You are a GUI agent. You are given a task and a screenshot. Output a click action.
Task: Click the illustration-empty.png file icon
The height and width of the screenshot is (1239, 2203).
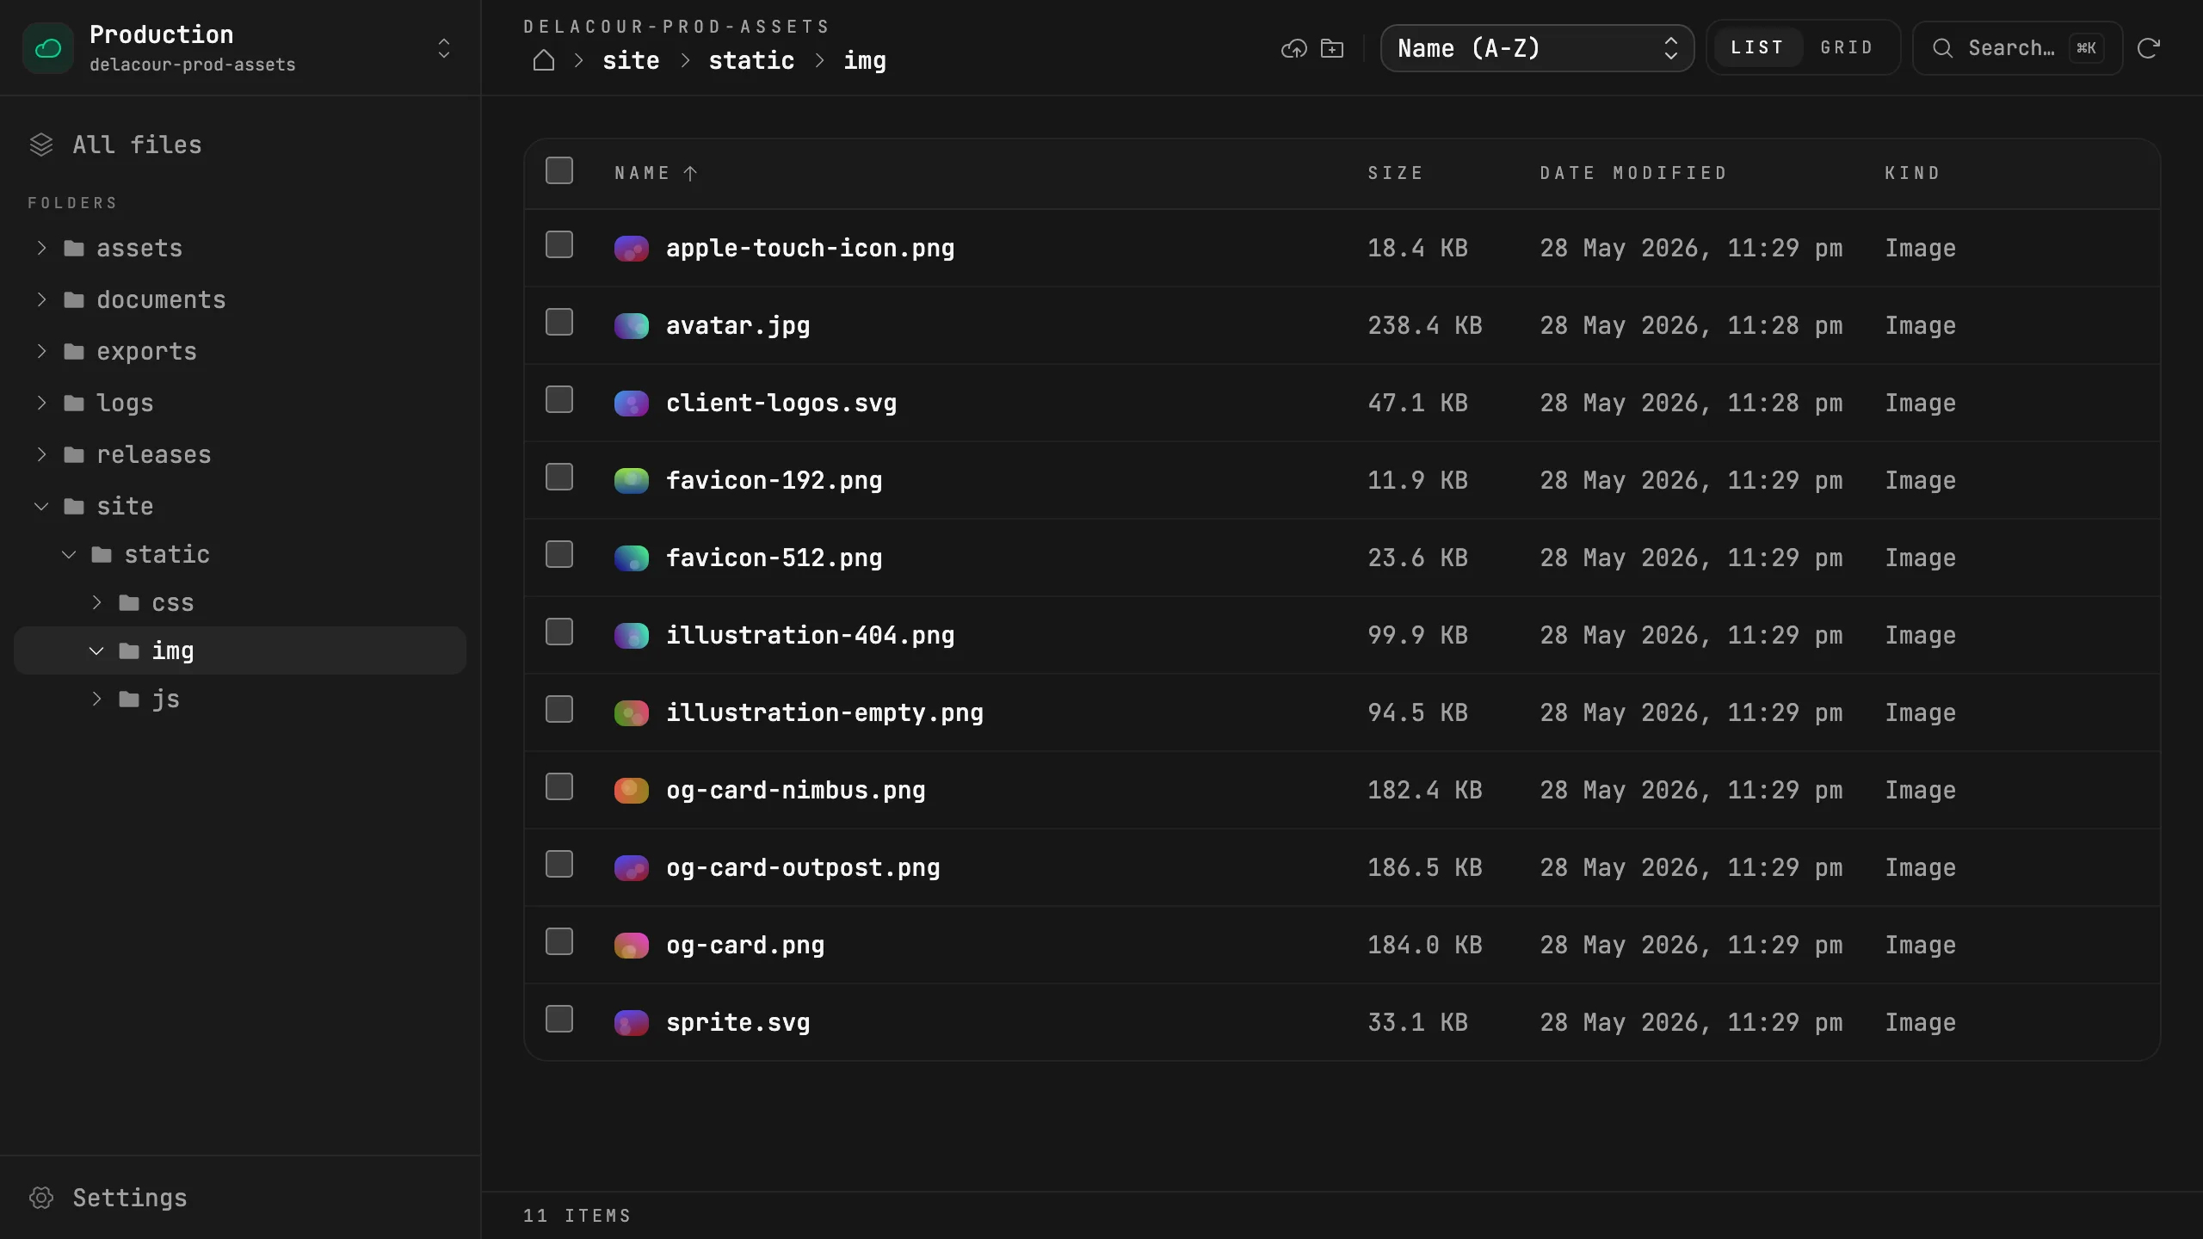coord(632,713)
